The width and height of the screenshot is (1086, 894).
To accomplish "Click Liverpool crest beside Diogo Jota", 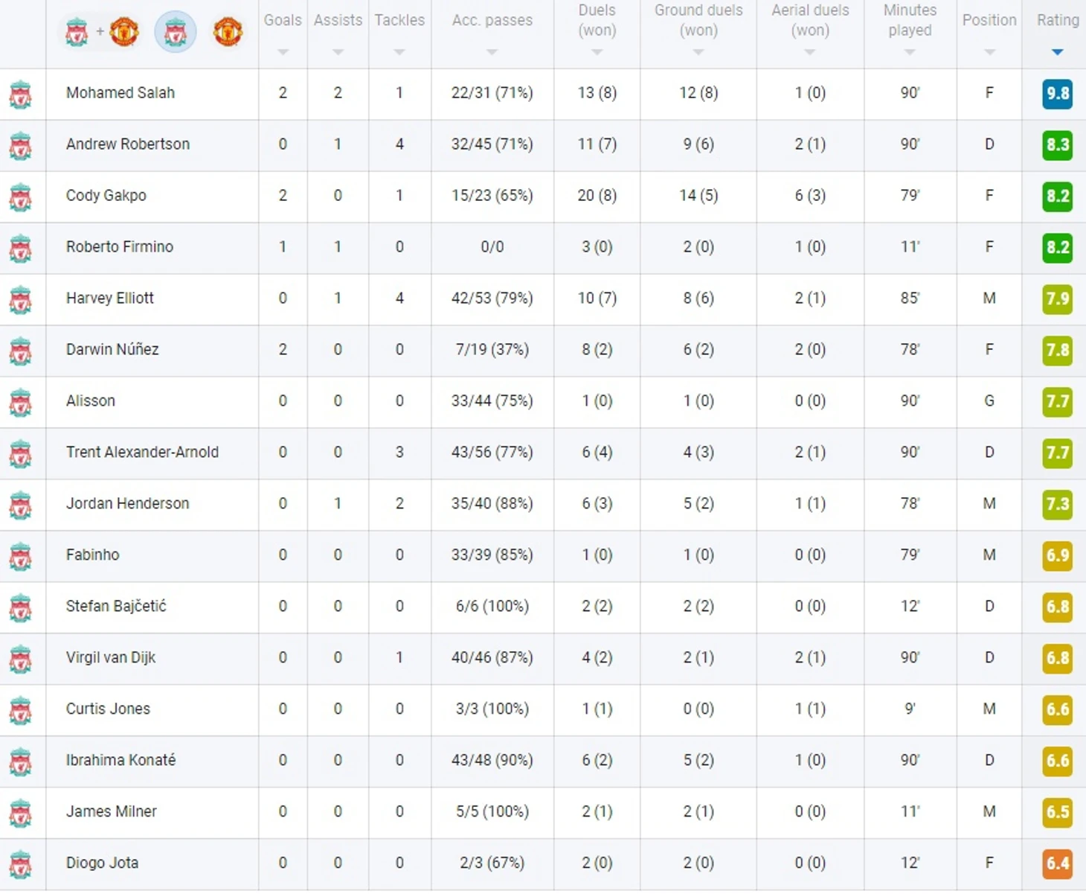I will point(21,865).
